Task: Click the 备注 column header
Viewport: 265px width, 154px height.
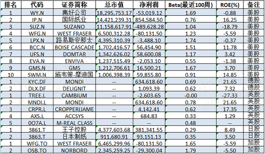Action: [x=254, y=5]
